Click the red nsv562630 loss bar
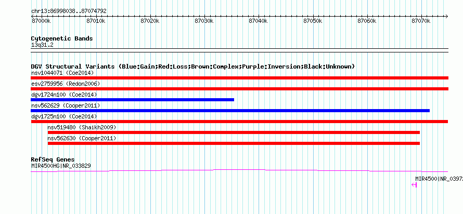 click(234, 143)
